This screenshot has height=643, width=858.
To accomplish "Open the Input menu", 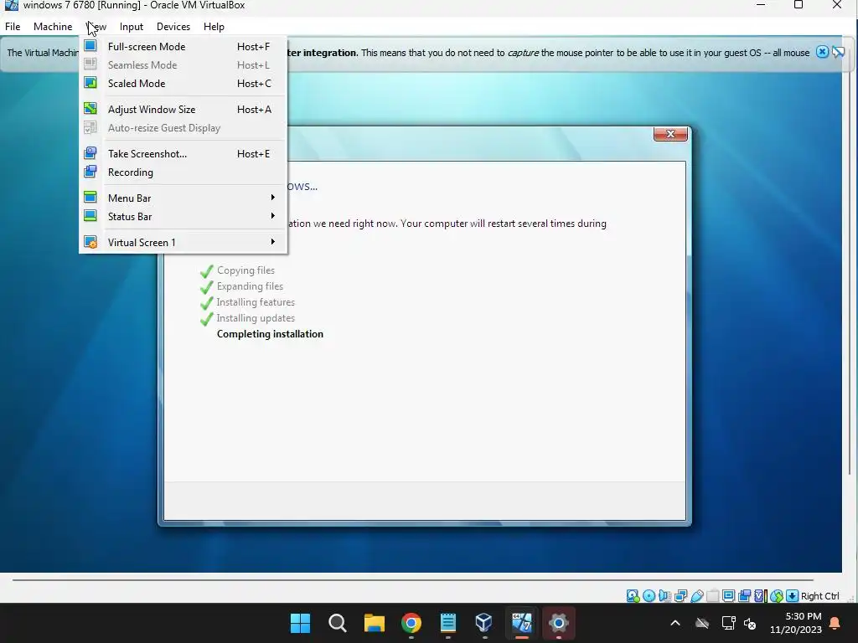I will point(132,26).
